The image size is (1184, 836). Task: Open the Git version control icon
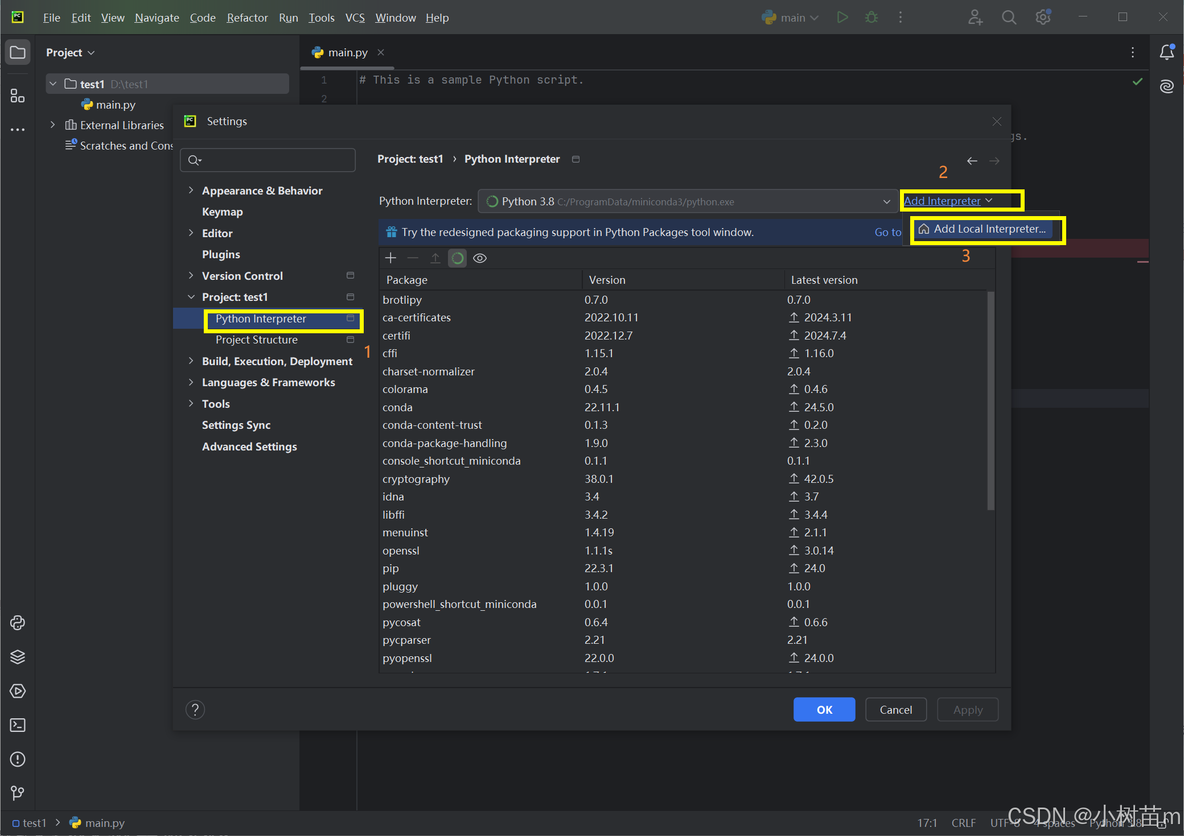point(18,793)
